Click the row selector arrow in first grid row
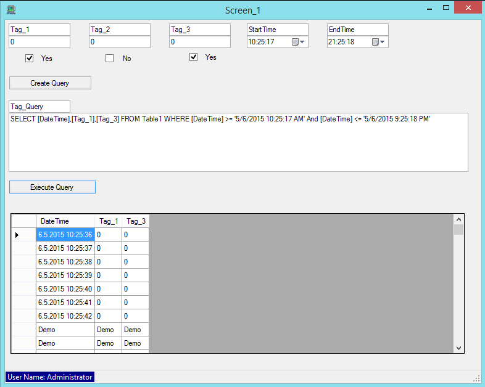The height and width of the screenshot is (387, 485). point(17,235)
